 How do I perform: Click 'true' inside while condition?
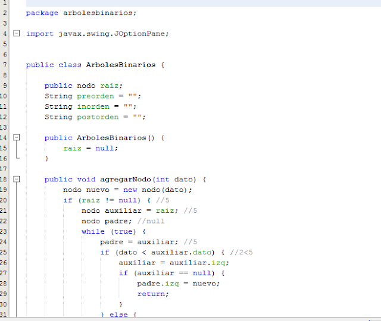click(x=123, y=231)
